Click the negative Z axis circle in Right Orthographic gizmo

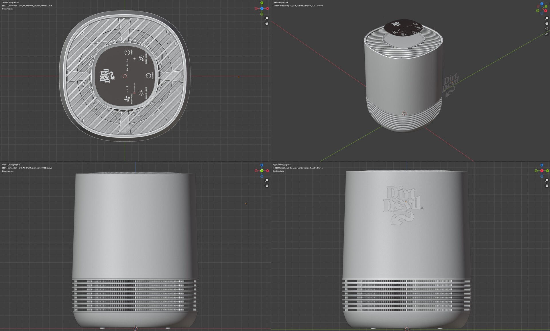point(542,176)
